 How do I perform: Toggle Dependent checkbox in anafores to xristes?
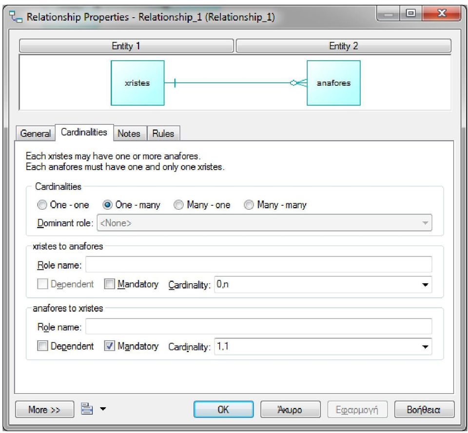click(42, 346)
